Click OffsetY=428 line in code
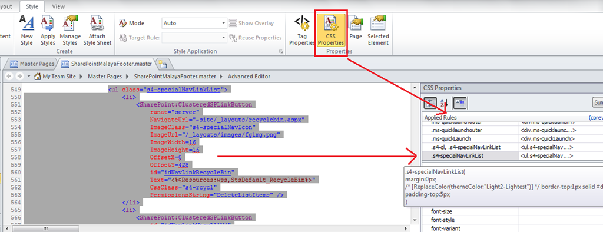603x232 pixels. (x=169, y=164)
